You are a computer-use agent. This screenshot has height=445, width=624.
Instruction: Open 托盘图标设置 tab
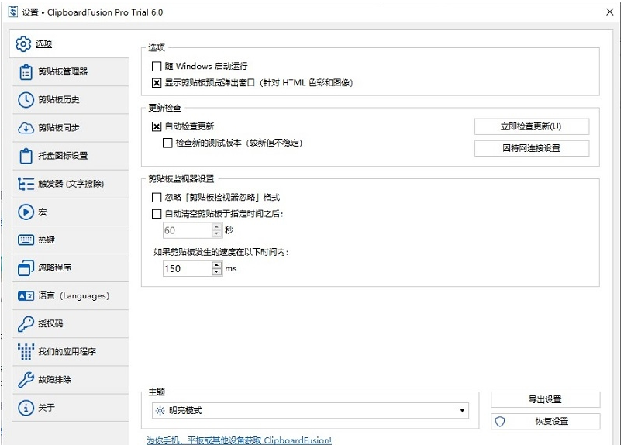click(71, 156)
